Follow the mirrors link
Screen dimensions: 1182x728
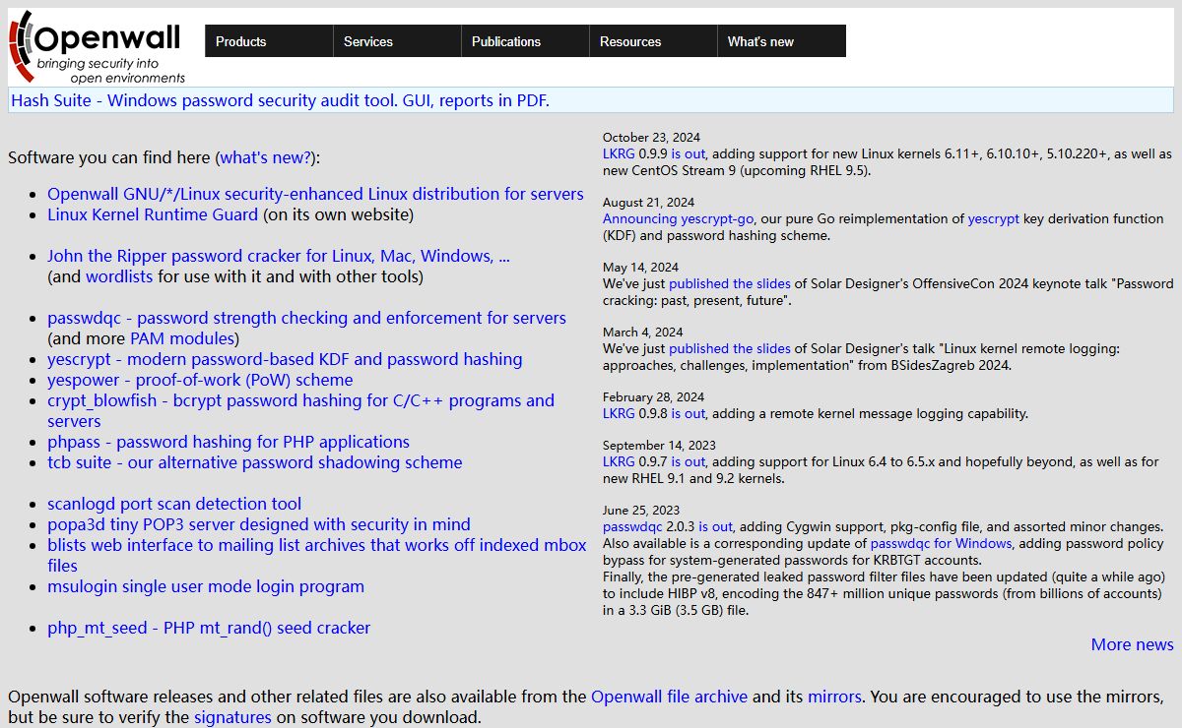[x=835, y=697]
